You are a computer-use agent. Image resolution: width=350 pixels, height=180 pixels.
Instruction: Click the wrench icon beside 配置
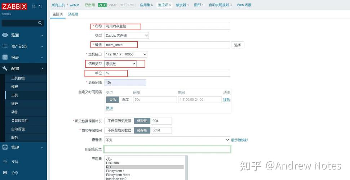pos(5,68)
